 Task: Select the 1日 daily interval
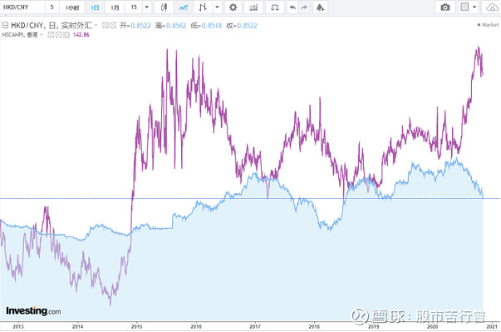pos(95,7)
